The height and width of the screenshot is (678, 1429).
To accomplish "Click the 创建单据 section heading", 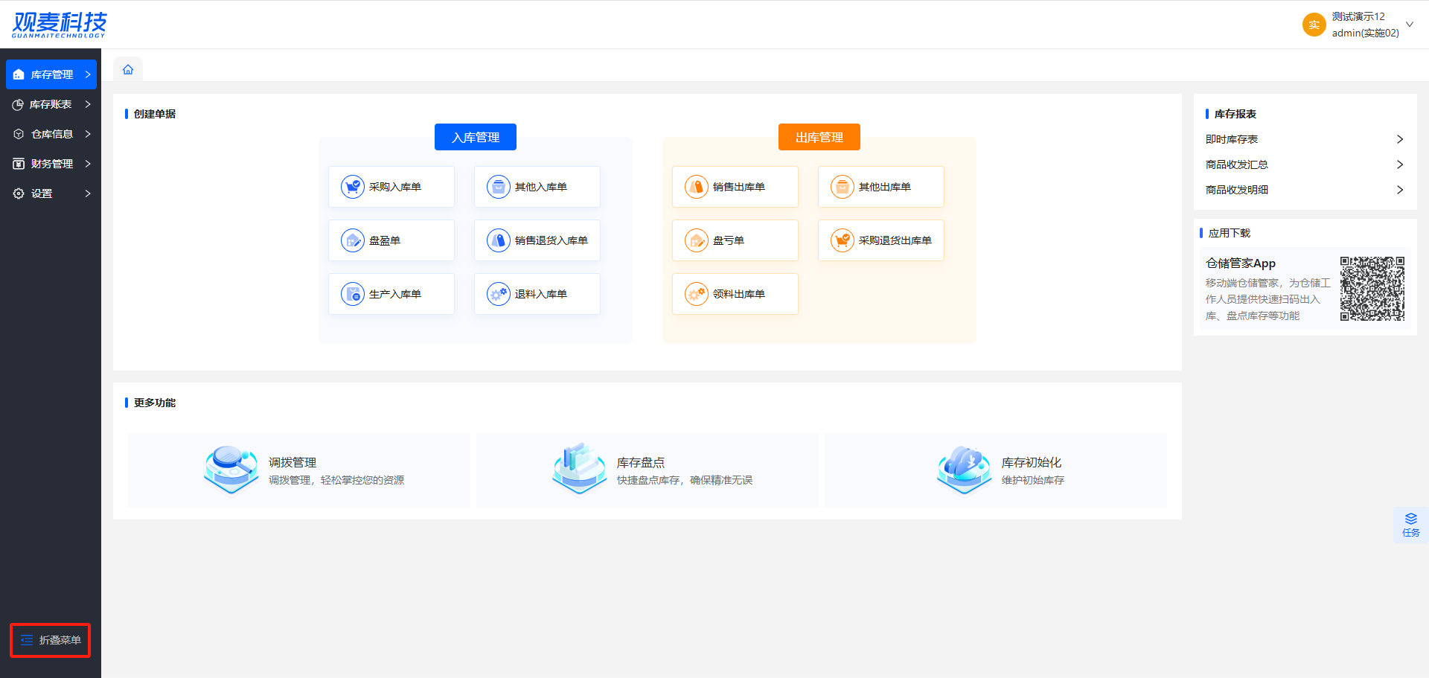I will 155,114.
